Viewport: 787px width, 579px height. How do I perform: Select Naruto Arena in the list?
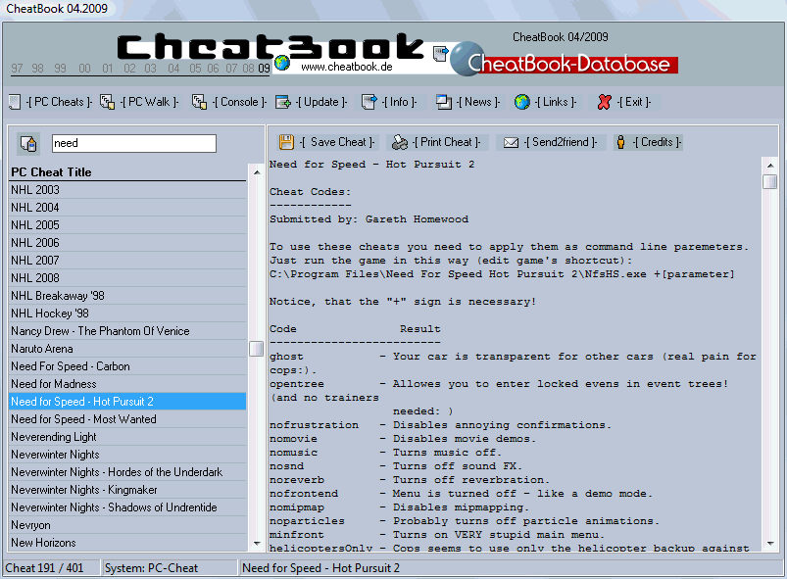tap(128, 349)
